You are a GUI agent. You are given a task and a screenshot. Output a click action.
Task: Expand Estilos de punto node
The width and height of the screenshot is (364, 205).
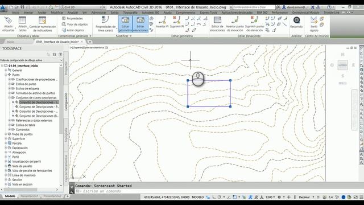click(10, 84)
